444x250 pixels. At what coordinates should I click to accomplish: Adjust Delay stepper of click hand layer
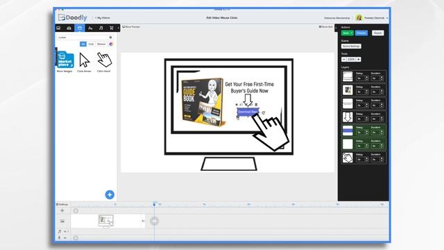point(367,160)
